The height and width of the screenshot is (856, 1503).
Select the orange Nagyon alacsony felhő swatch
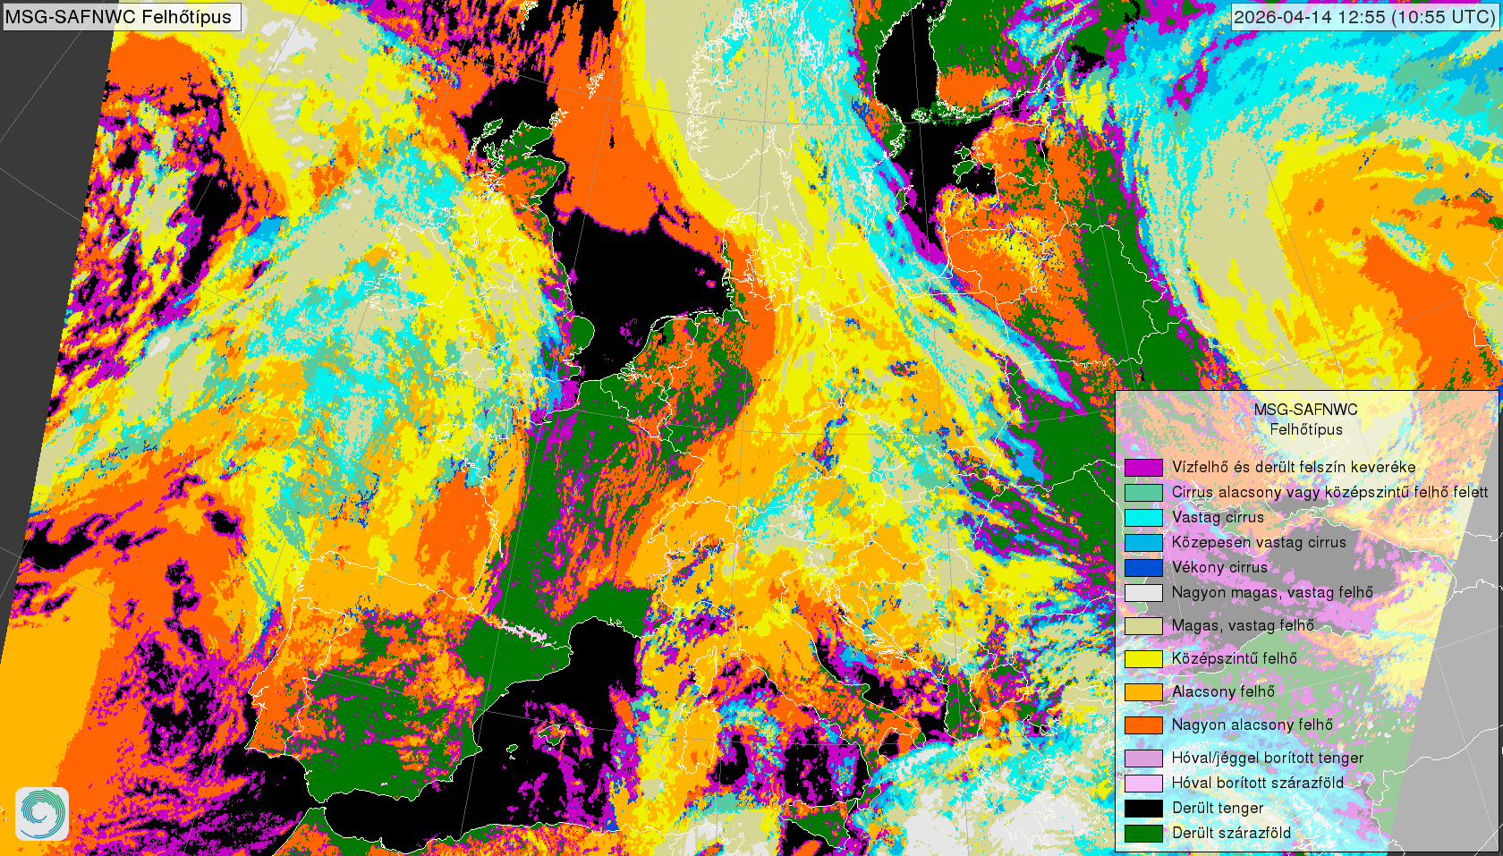pos(1143,725)
